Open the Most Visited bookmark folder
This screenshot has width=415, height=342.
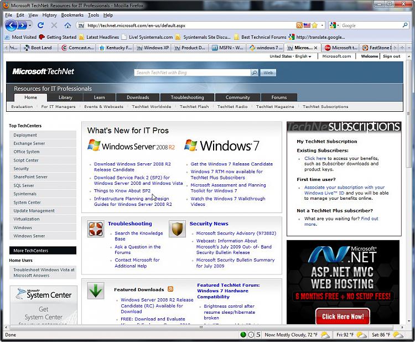pyautogui.click(x=21, y=37)
